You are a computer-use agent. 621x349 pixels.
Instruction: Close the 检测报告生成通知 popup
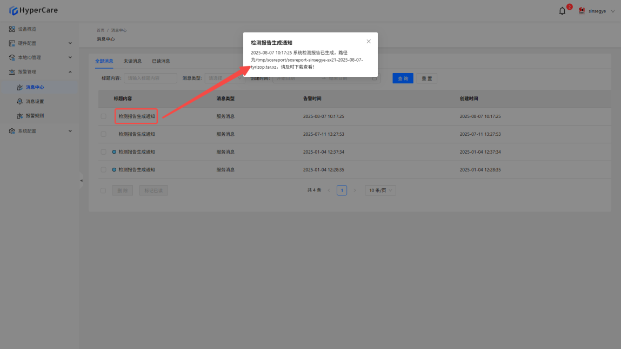click(x=369, y=42)
